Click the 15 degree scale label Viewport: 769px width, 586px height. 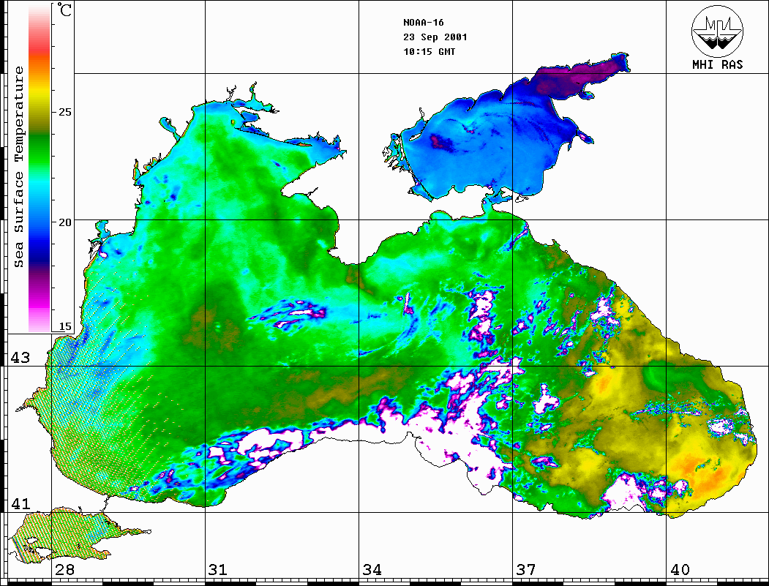click(65, 326)
